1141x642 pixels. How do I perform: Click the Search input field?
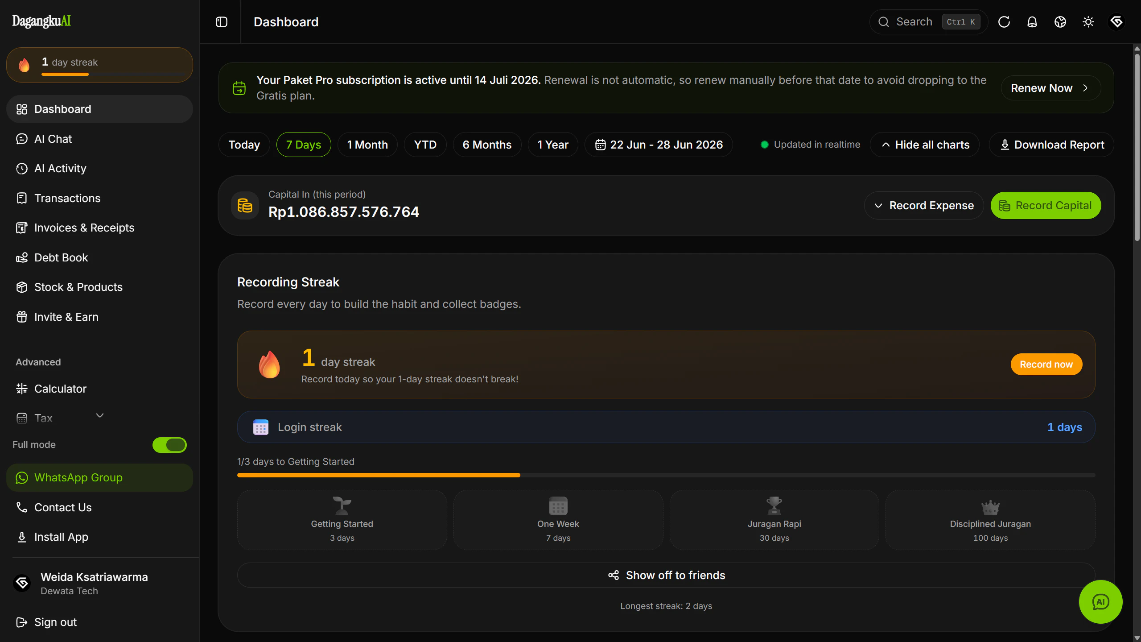pyautogui.click(x=929, y=22)
